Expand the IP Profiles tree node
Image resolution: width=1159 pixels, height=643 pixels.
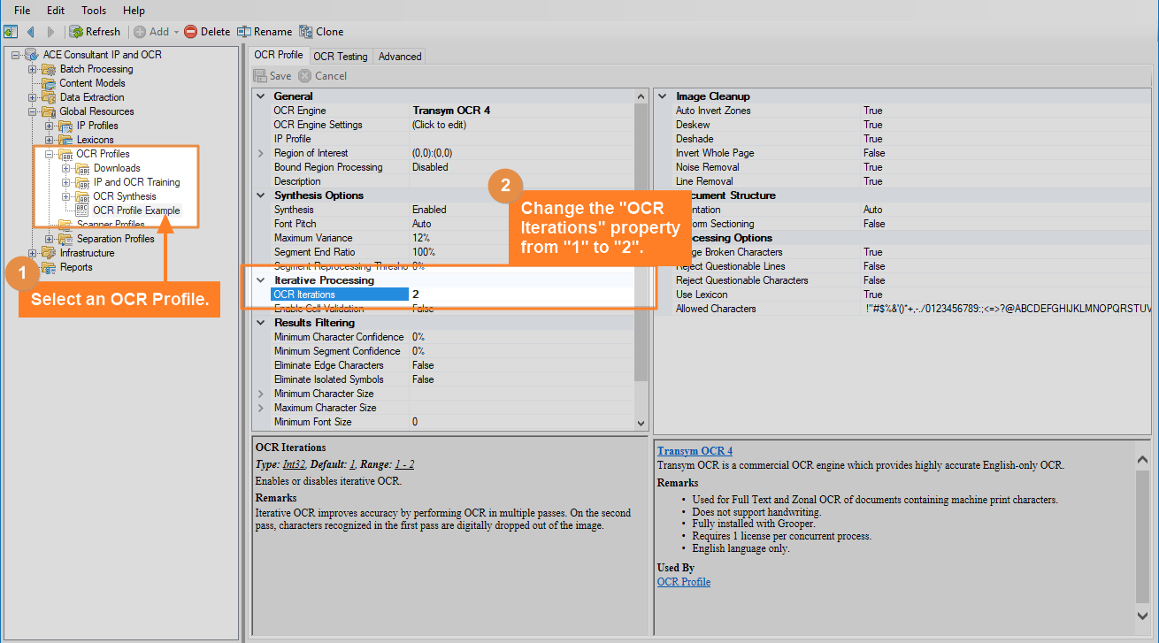(50, 126)
